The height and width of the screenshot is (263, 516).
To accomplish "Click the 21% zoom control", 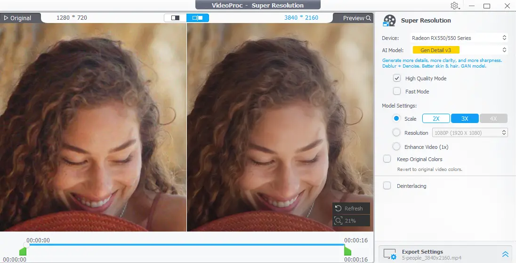I will click(351, 221).
